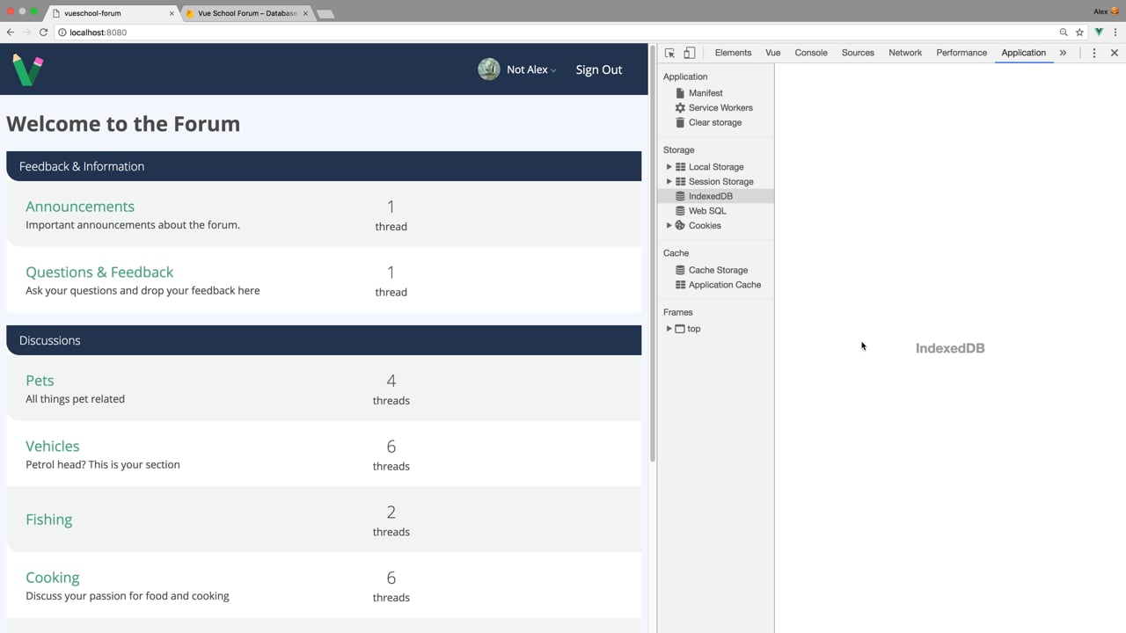The width and height of the screenshot is (1126, 633).
Task: Click the Cookies cookie icon
Action: (680, 225)
